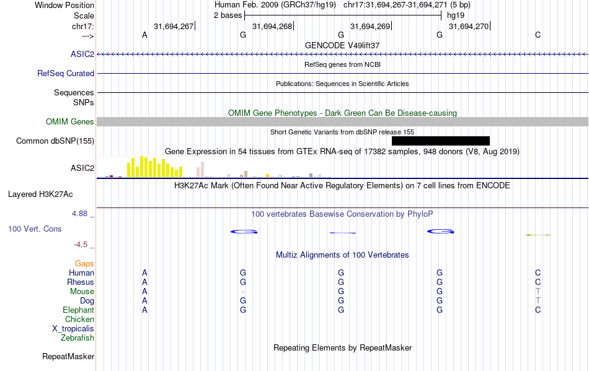Click the Mouse alignment row label
Image resolution: width=589 pixels, height=371 pixels.
point(82,292)
